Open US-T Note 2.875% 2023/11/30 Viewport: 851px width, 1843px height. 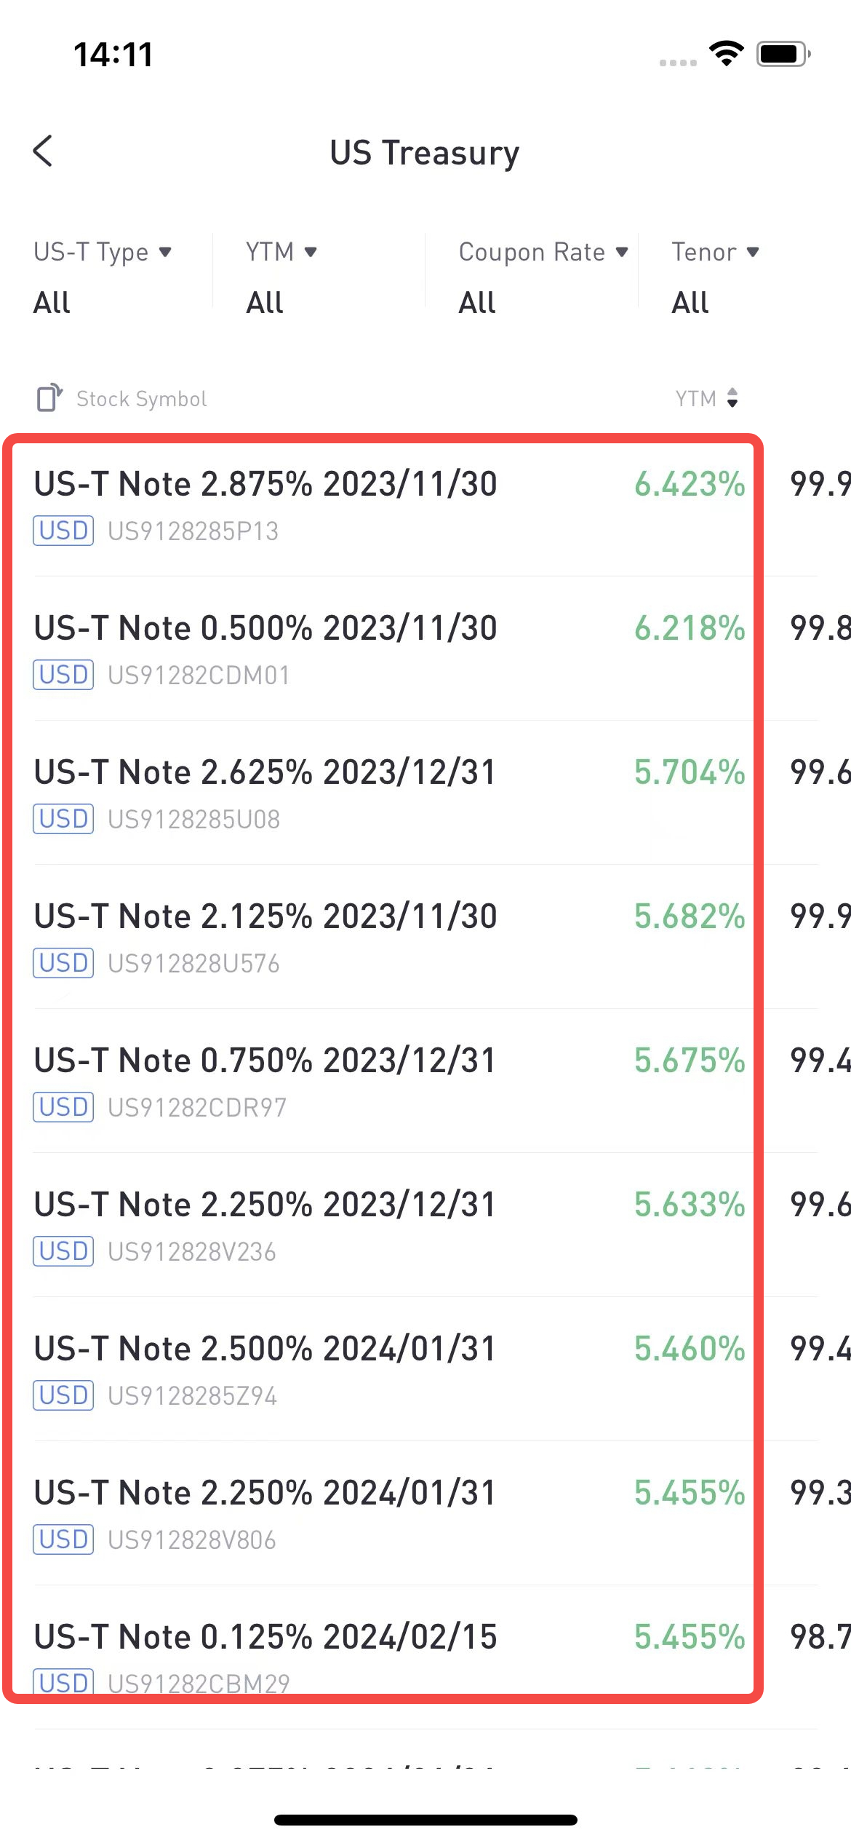[x=425, y=505]
